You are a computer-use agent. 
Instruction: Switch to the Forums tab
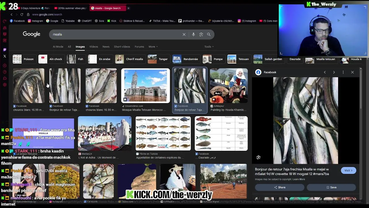(x=139, y=47)
